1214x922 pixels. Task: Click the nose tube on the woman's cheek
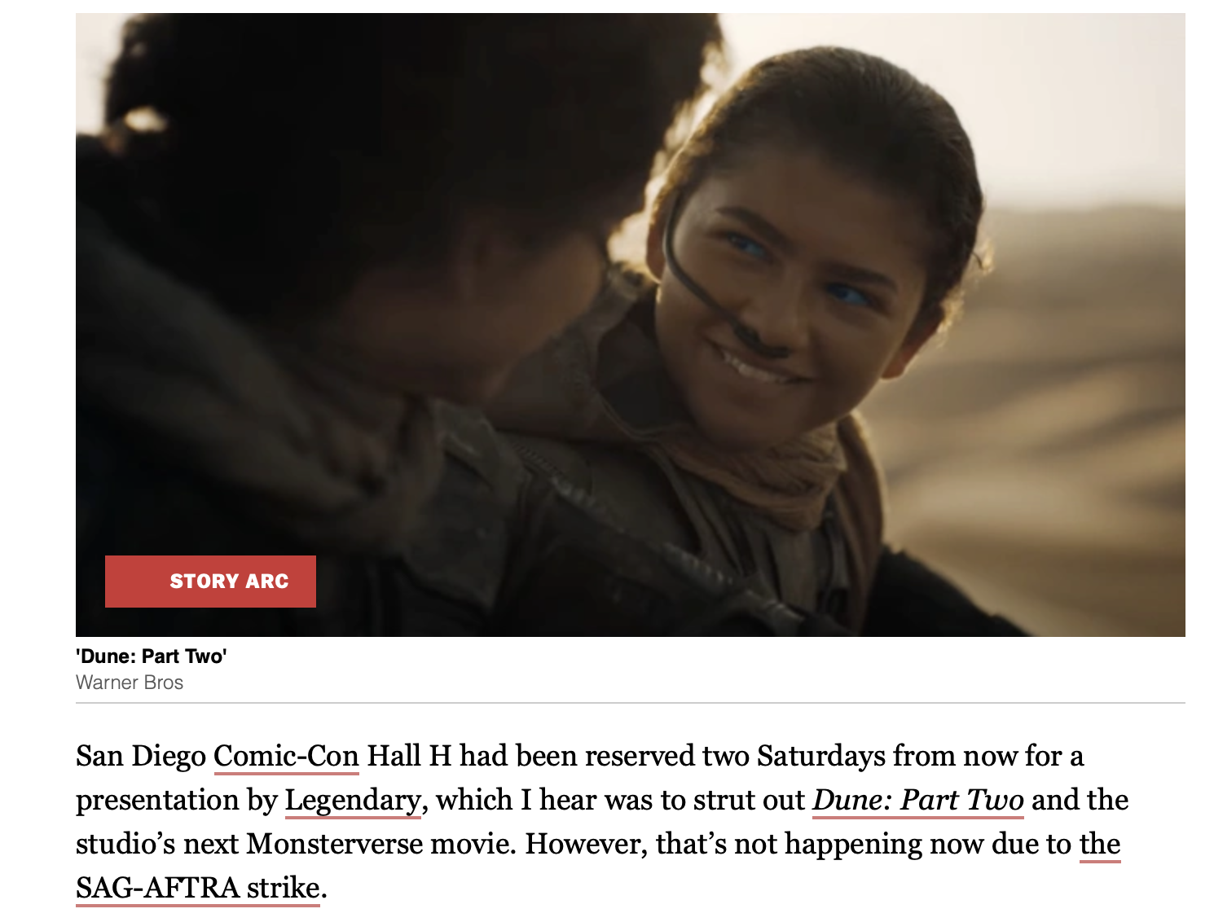click(701, 285)
